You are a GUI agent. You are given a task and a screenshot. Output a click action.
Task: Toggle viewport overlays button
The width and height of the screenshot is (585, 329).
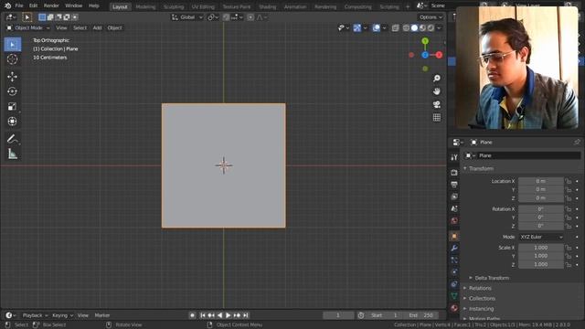pos(376,28)
